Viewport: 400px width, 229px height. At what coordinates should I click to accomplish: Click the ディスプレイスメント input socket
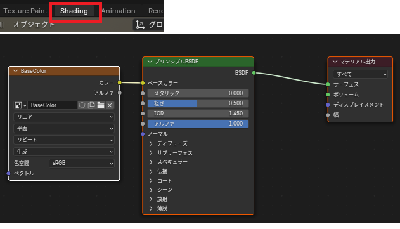pos(328,105)
